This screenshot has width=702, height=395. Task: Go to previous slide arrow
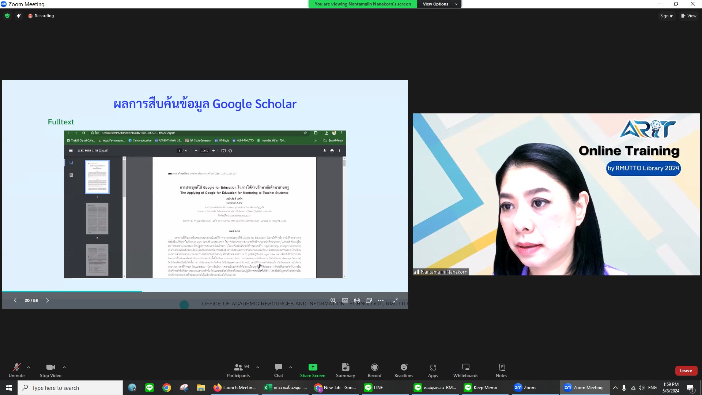point(15,300)
